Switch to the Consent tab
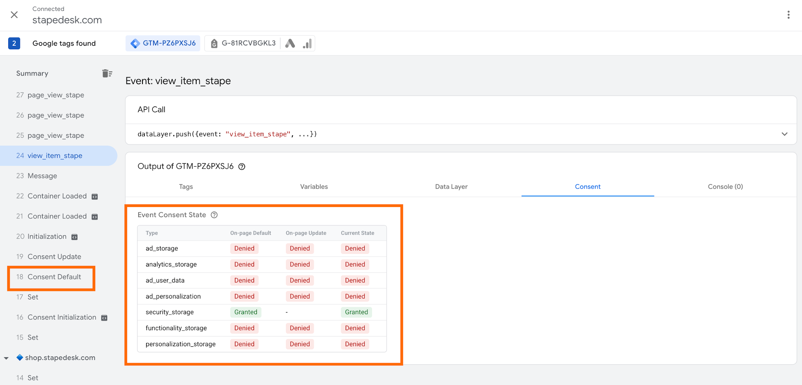The height and width of the screenshot is (385, 802). click(x=587, y=187)
